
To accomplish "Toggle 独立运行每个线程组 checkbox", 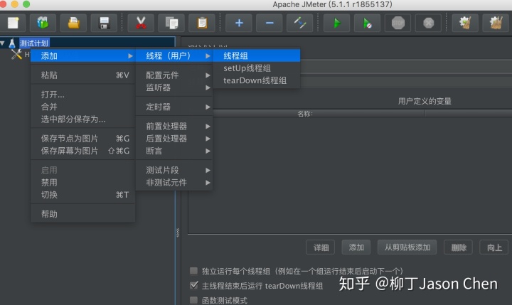I will (x=193, y=271).
